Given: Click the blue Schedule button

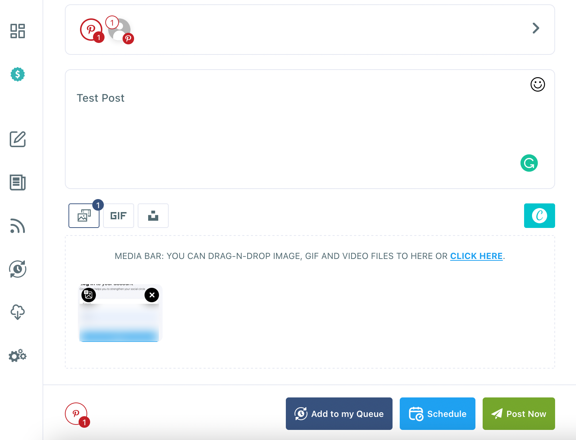Looking at the screenshot, I should coord(437,414).
